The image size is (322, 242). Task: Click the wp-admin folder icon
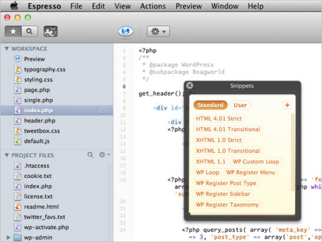(17, 237)
